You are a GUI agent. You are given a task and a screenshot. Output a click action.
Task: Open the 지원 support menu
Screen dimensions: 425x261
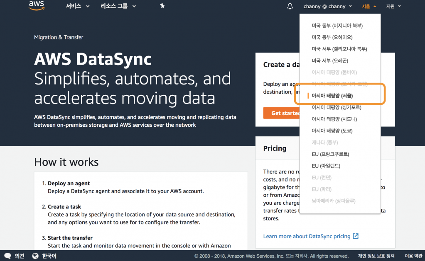pos(393,6)
